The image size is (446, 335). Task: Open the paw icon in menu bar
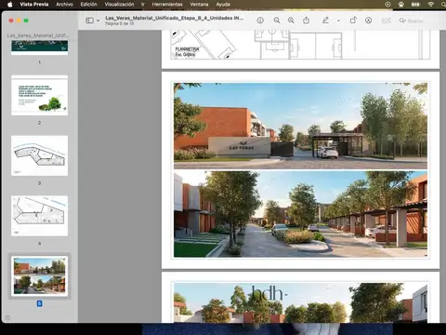click(x=401, y=5)
